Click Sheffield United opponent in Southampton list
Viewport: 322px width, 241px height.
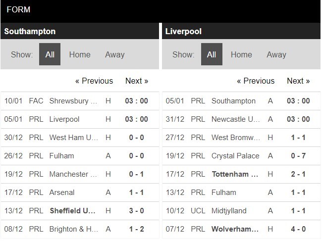[72, 211]
